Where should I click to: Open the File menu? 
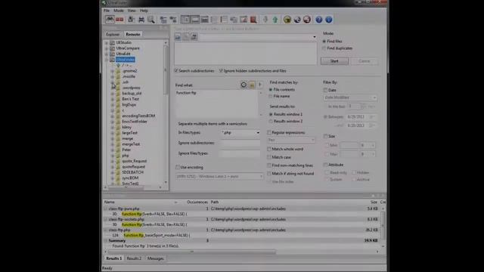click(x=107, y=11)
